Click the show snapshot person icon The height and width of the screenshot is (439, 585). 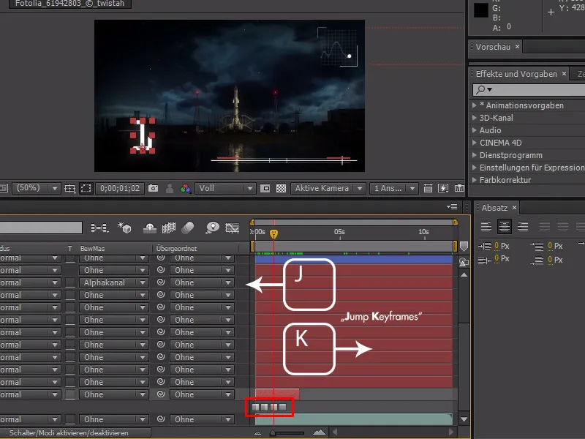pos(170,189)
